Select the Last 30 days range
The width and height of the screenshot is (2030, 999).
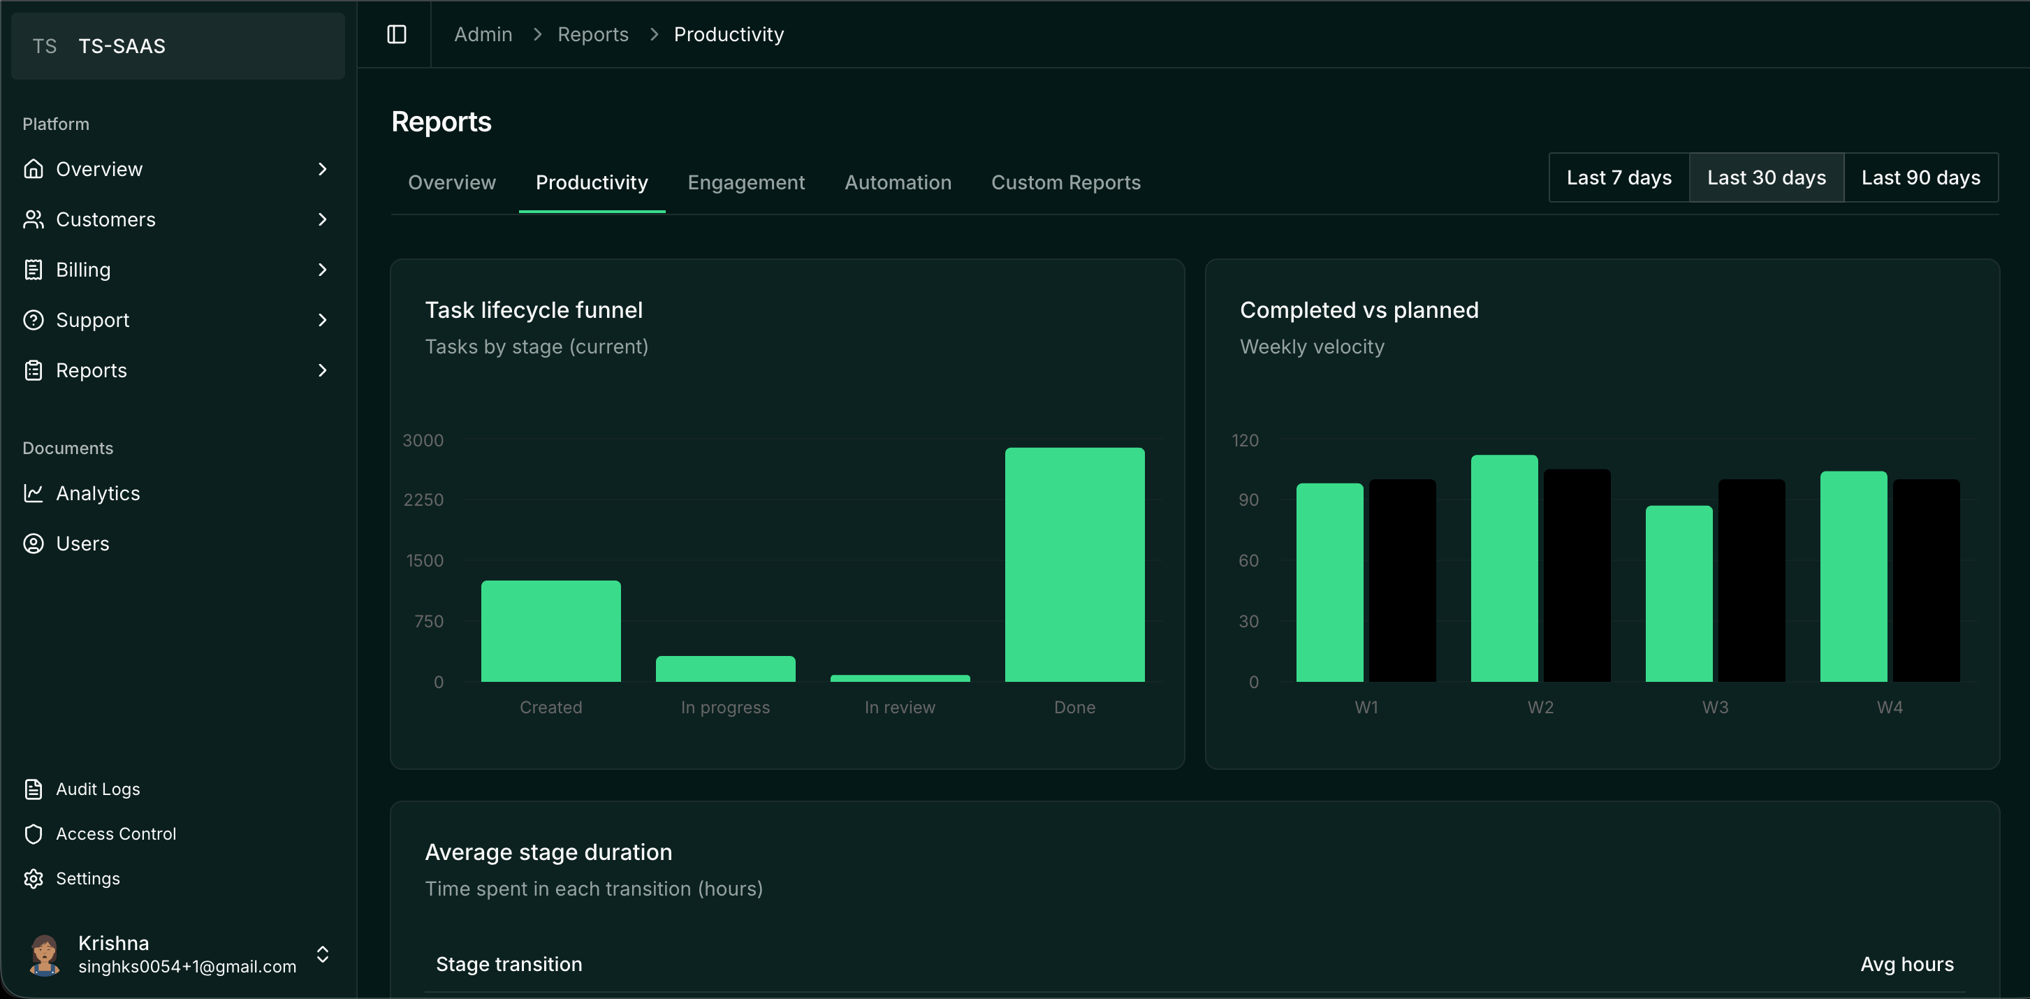[1766, 178]
